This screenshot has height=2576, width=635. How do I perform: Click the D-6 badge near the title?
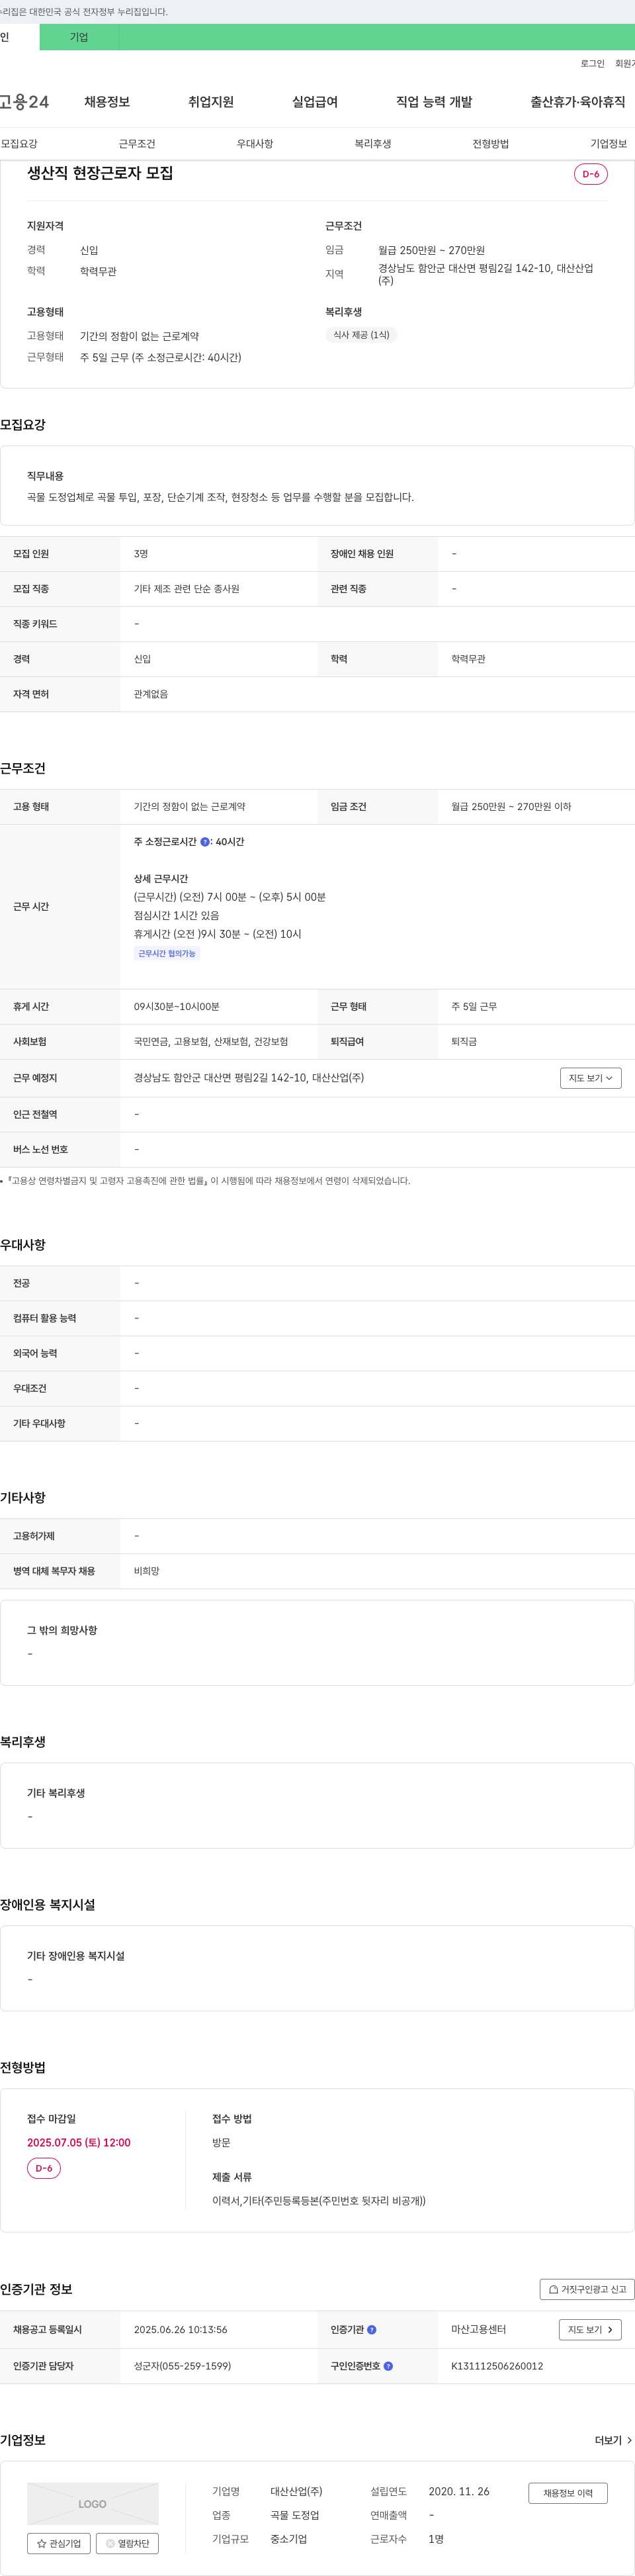point(591,174)
